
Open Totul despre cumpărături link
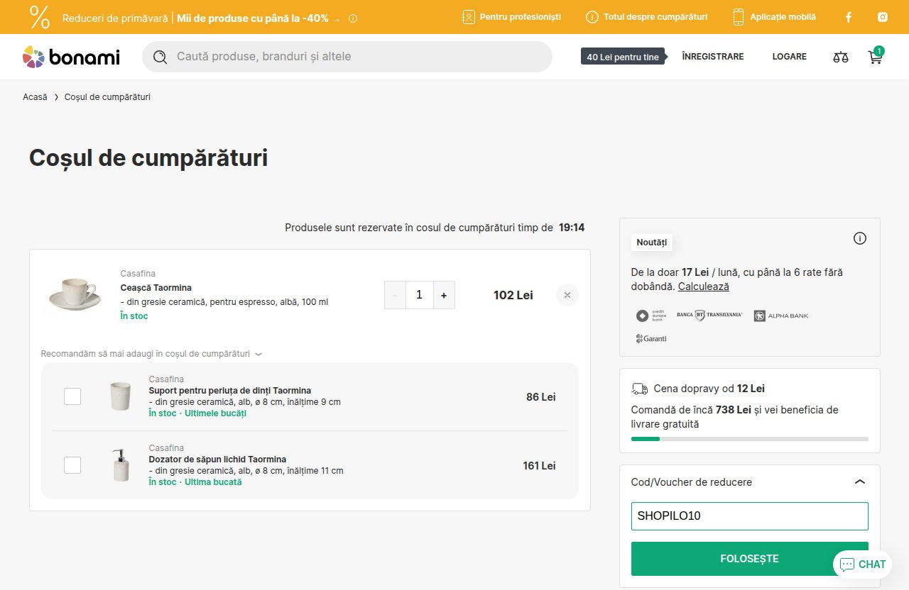pos(655,17)
